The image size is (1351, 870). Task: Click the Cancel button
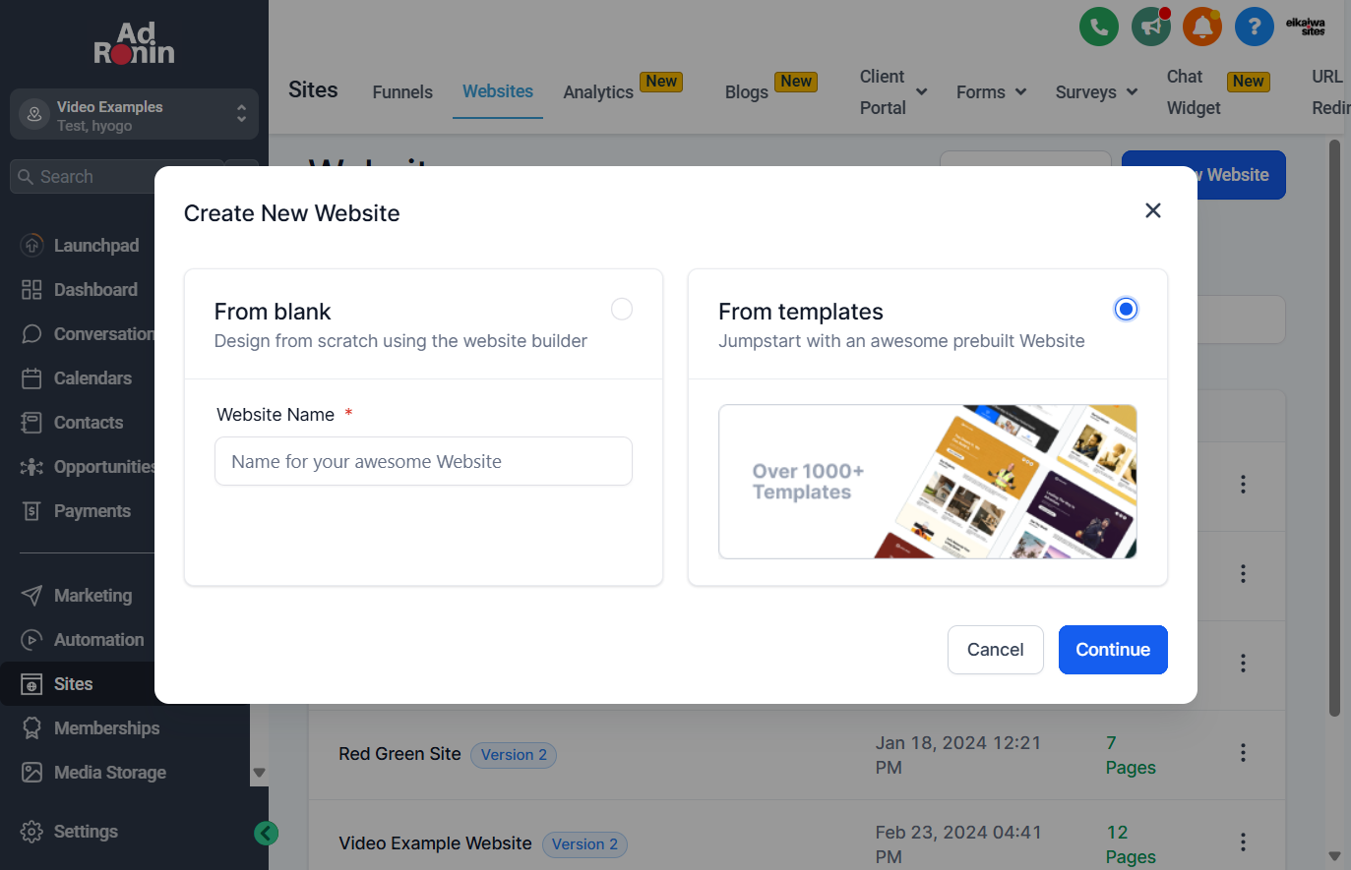pyautogui.click(x=995, y=650)
